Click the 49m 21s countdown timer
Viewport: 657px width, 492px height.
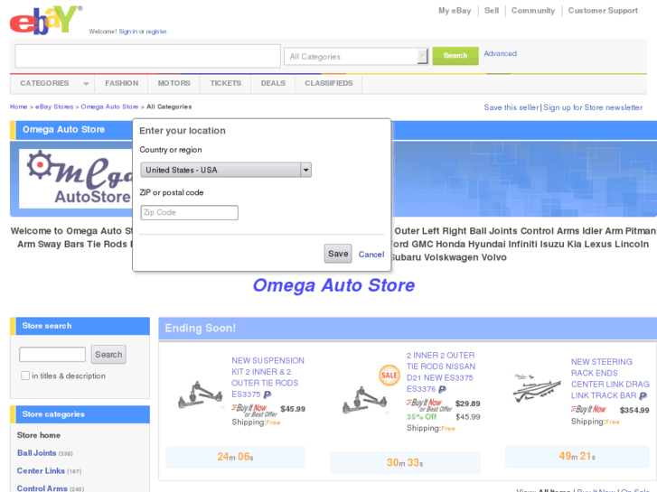coord(577,456)
